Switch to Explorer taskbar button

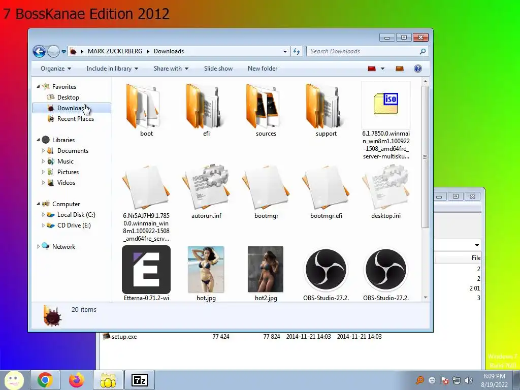(x=108, y=380)
